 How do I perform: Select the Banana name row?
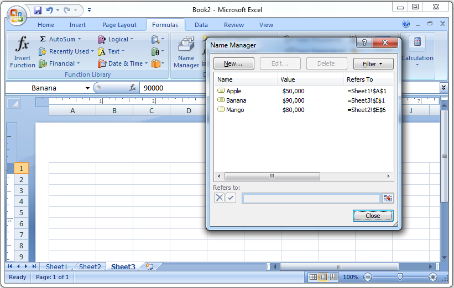(304, 100)
